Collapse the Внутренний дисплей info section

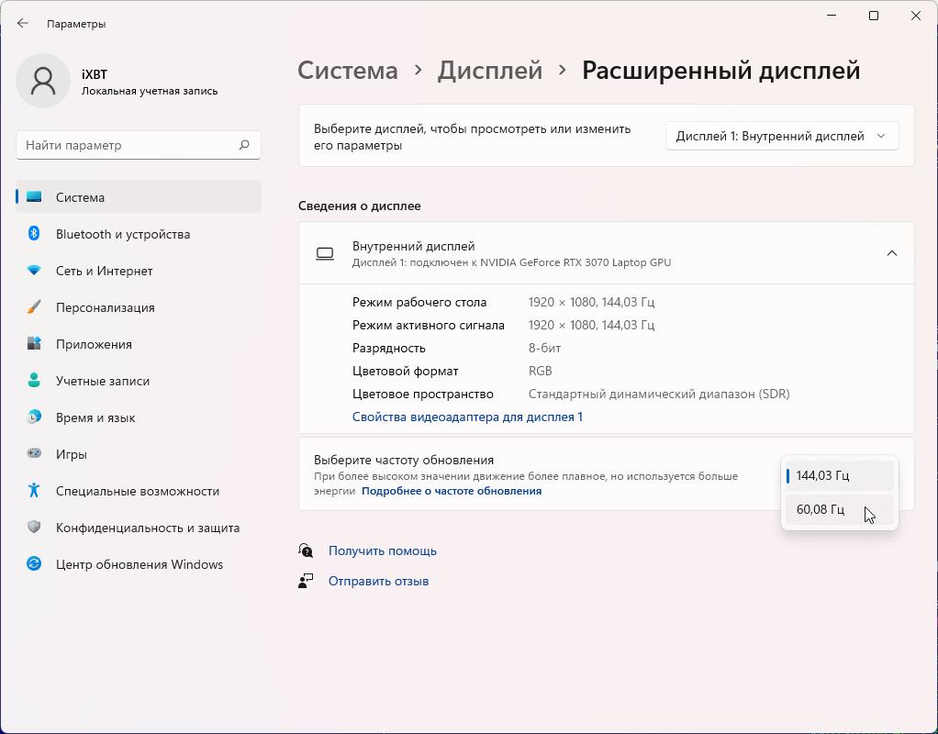(x=891, y=253)
